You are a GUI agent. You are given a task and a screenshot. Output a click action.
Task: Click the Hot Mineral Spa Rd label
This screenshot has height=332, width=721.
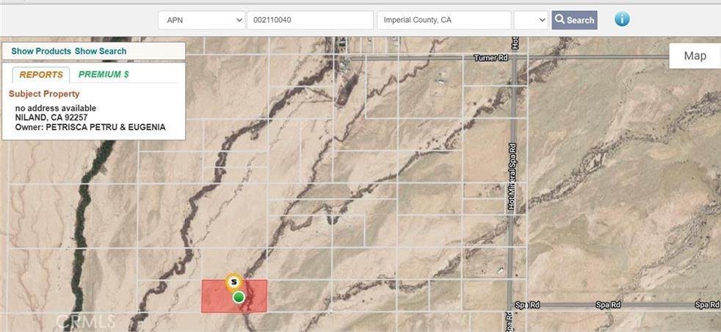[512, 176]
